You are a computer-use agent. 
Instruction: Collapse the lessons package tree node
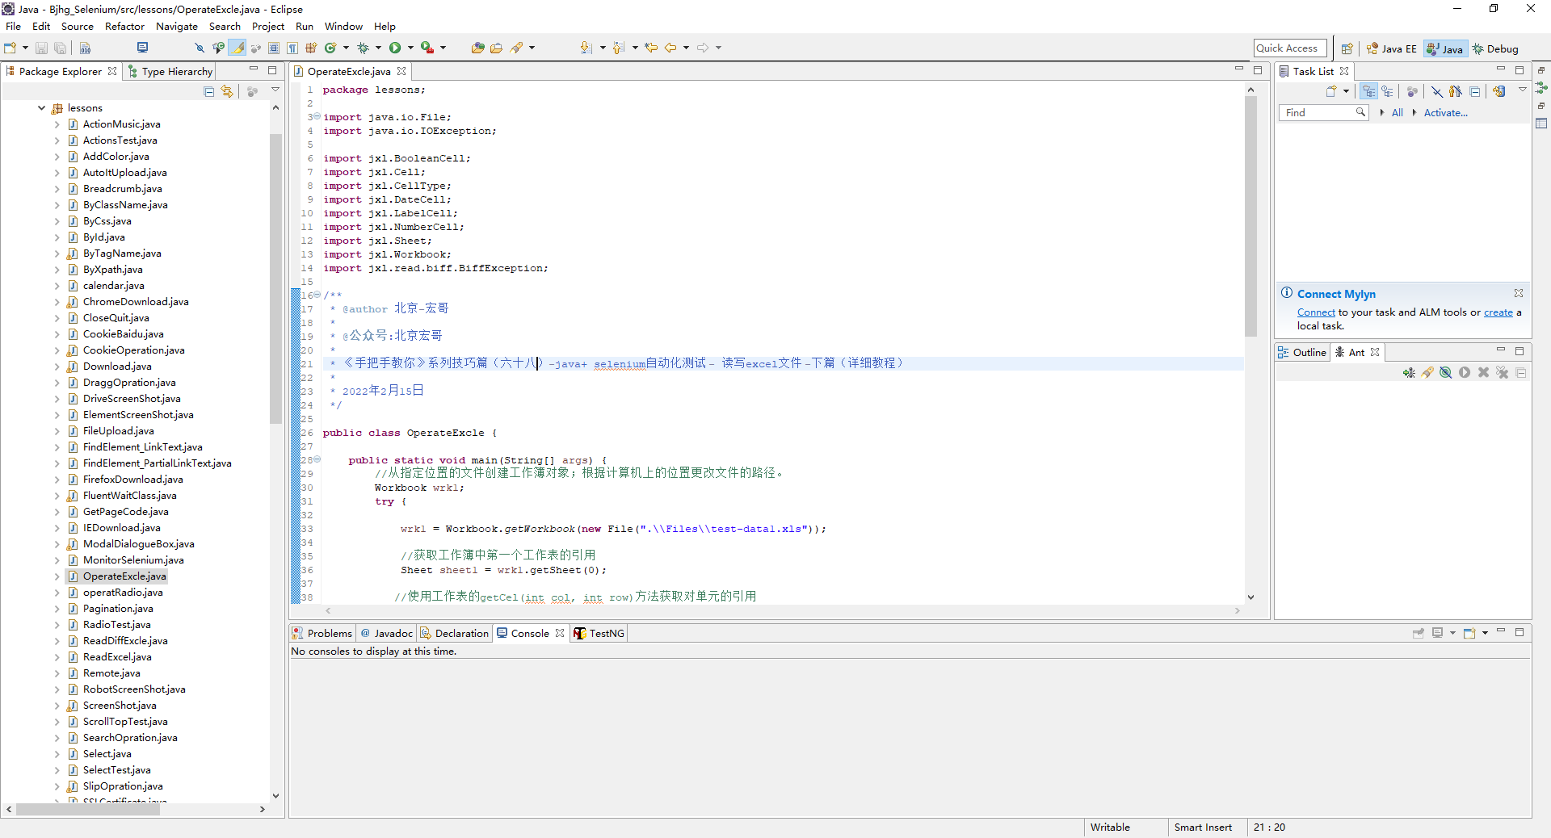pos(41,107)
